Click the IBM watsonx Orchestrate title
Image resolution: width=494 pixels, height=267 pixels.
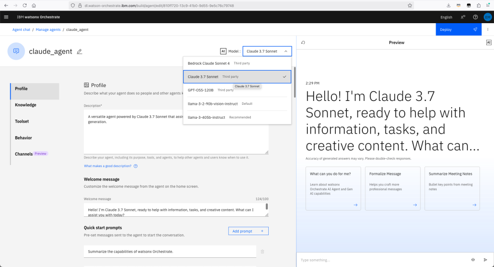point(39,17)
